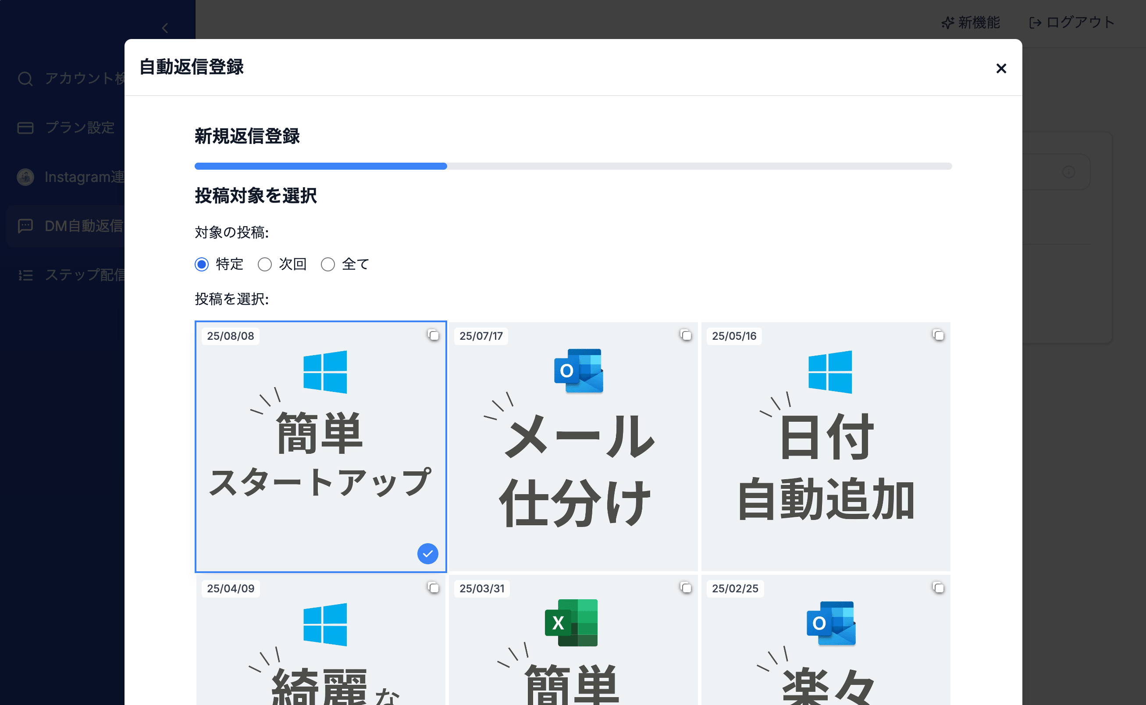
Task: Click the logout arrow icon
Action: pos(1035,22)
